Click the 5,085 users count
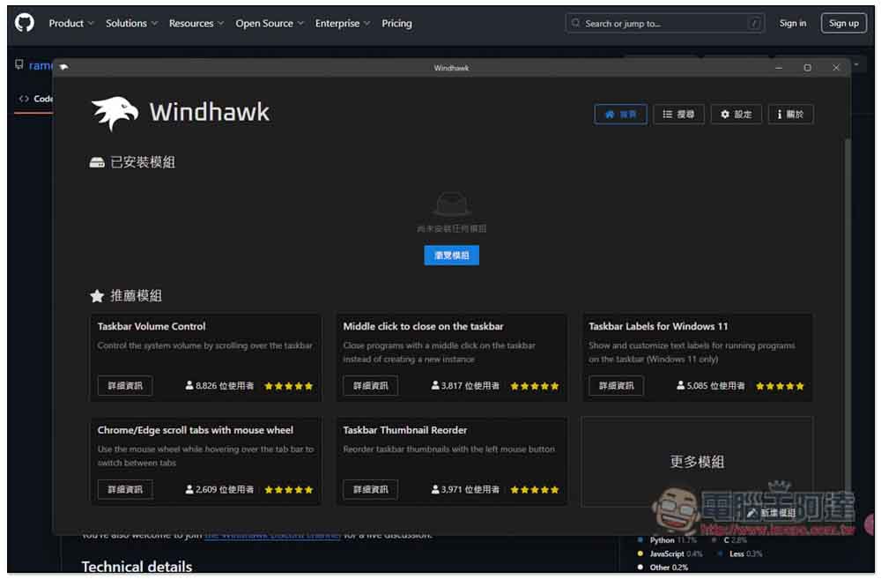The image size is (881, 579). click(711, 386)
